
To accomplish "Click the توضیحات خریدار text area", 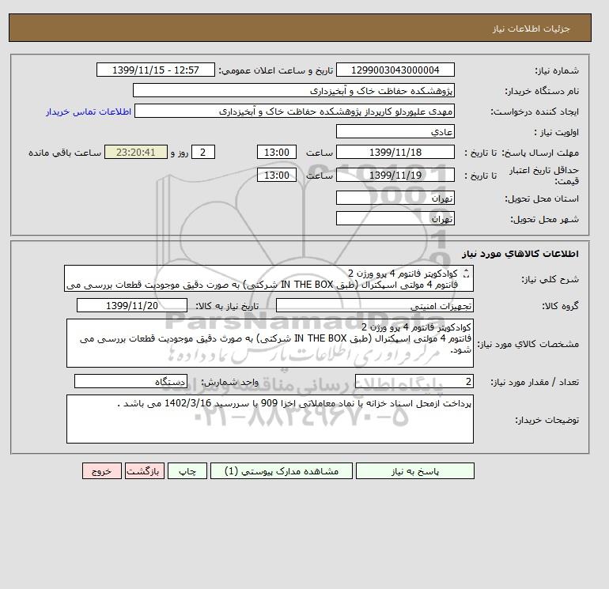I will (270, 419).
